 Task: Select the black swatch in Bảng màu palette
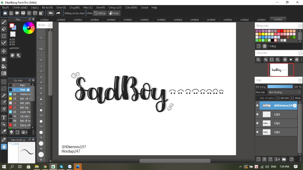click(272, 40)
